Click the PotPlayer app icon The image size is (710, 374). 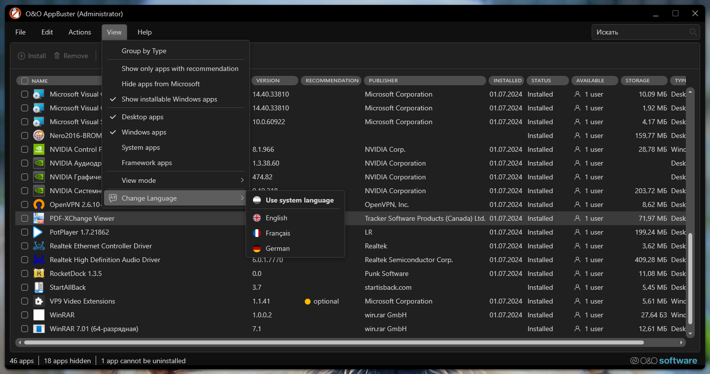(x=39, y=232)
